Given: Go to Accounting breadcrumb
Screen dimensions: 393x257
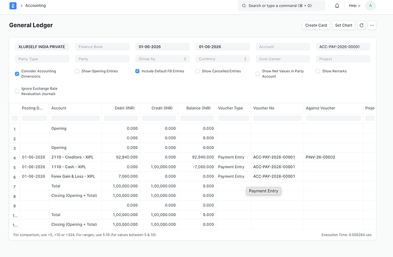Looking at the screenshot, I should 35,6.
